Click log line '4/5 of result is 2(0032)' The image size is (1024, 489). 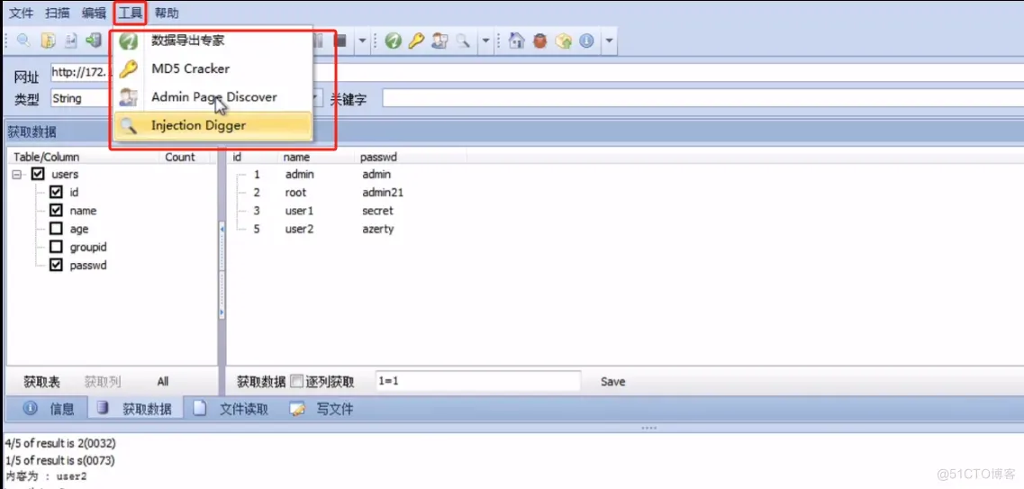[x=60, y=443]
